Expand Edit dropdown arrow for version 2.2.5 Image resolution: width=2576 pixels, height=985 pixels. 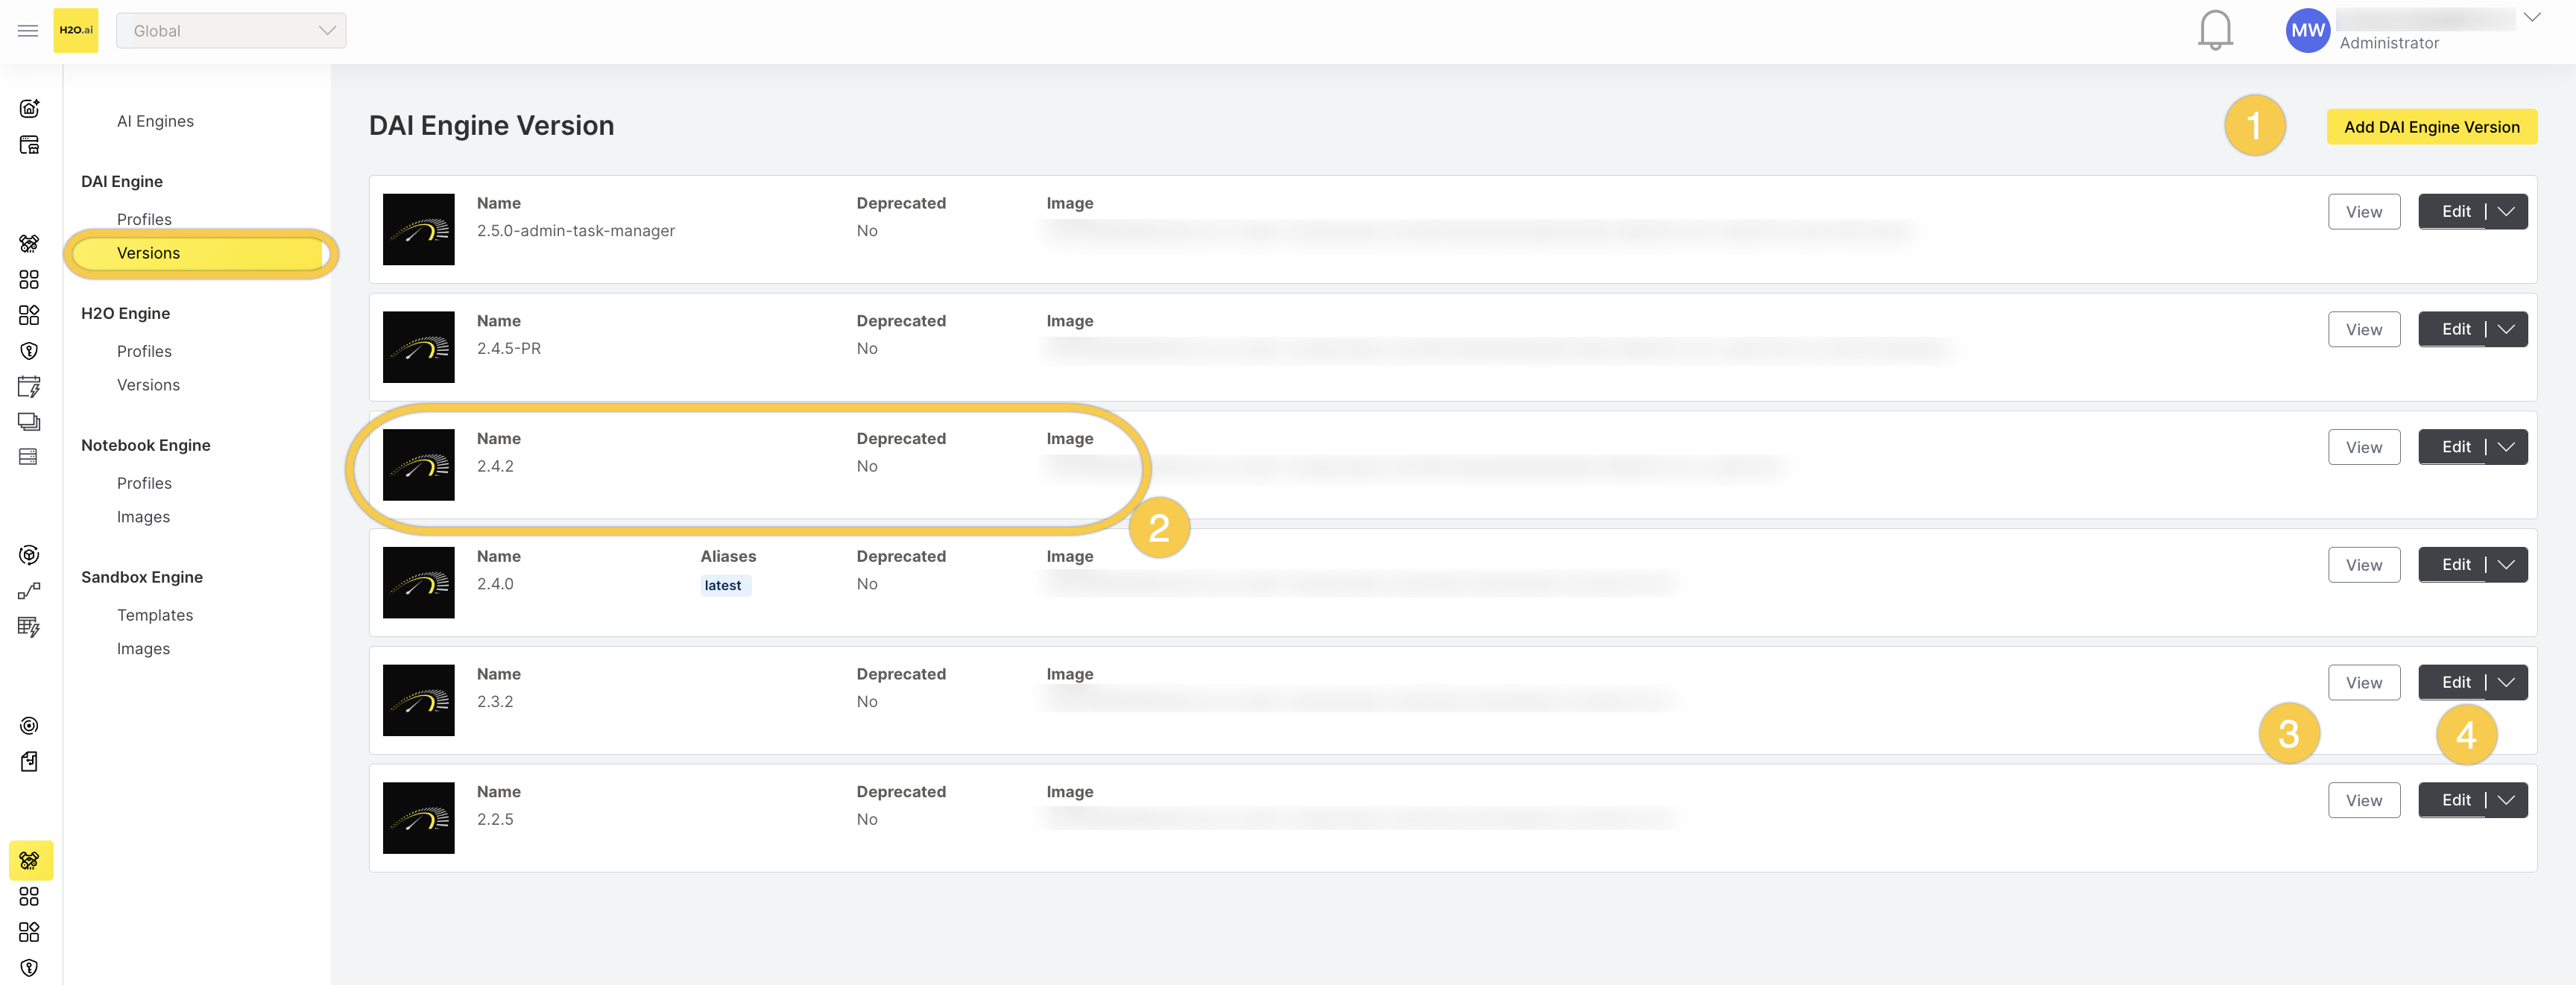(2506, 801)
